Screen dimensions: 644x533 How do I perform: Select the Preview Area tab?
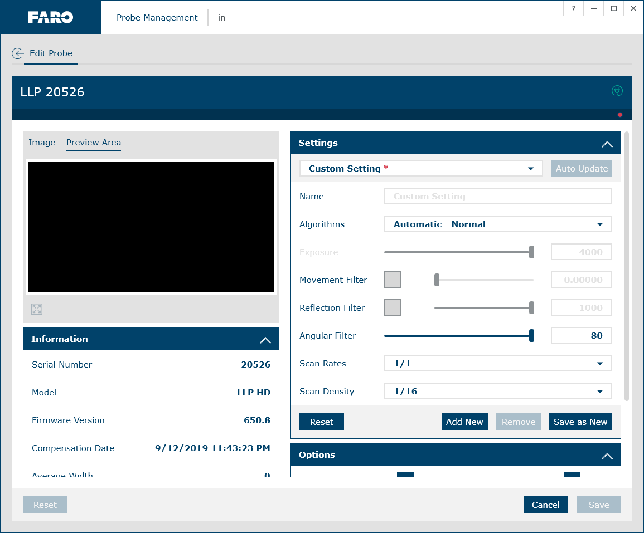point(94,143)
